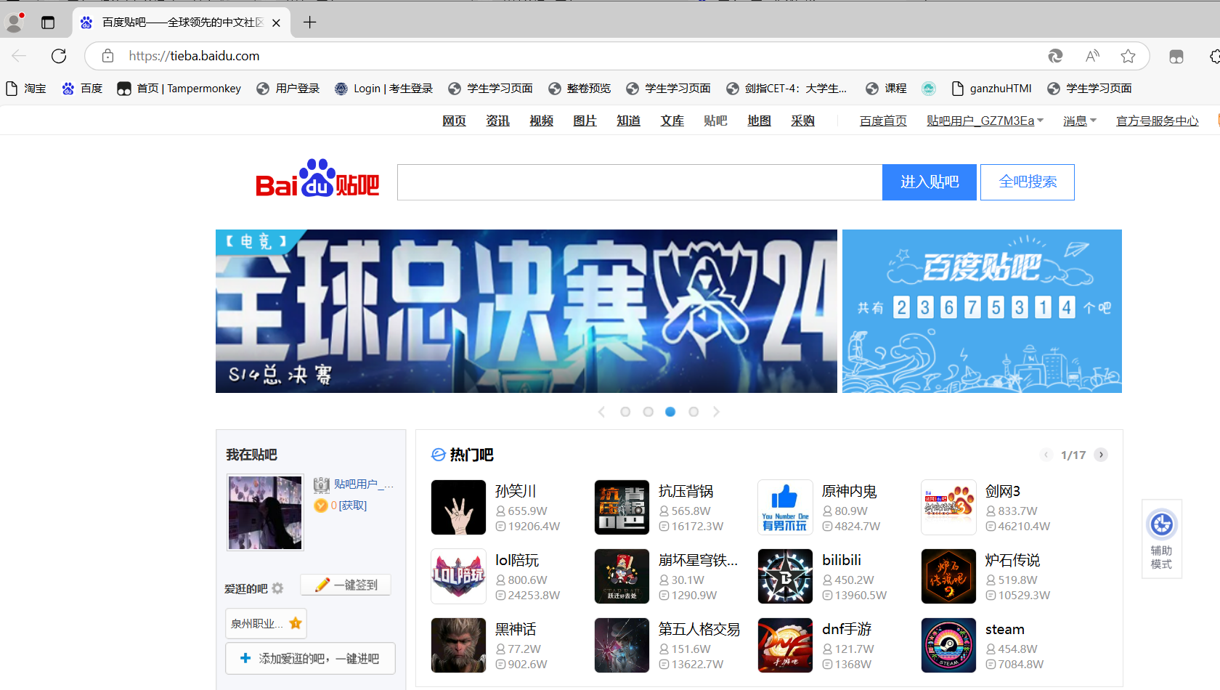Click 添加爱逛的吧，一键进吧 button
Viewport: 1220px width, 690px height.
coord(311,658)
